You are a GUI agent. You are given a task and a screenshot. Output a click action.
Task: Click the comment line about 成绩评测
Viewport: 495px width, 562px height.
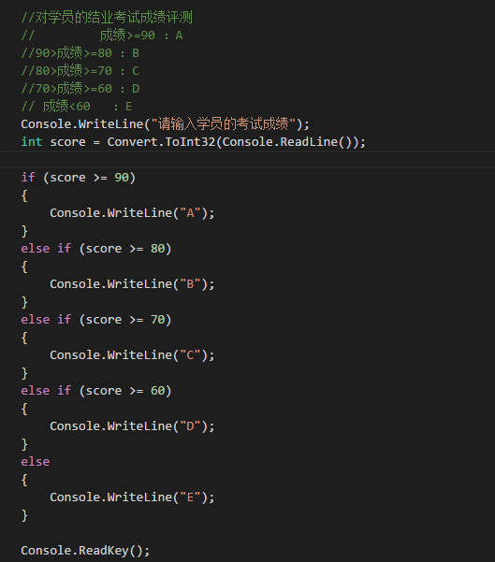(x=107, y=18)
